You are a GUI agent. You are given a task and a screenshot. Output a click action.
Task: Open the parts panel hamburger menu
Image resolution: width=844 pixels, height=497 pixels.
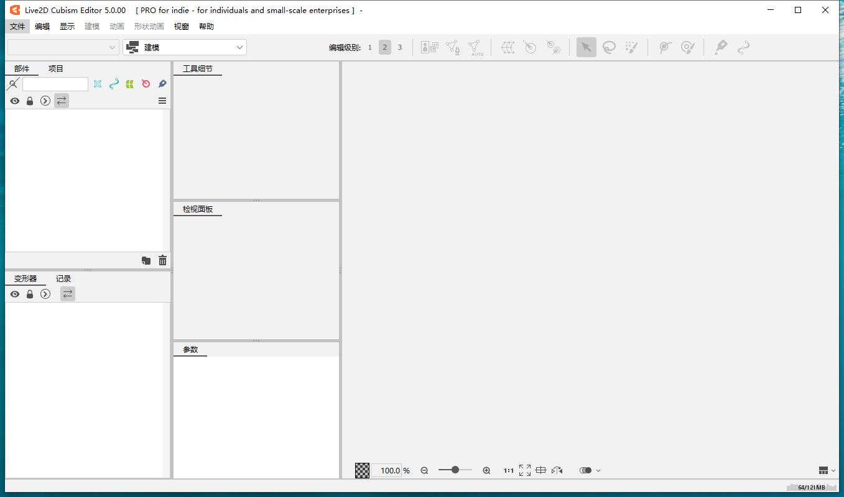(162, 101)
